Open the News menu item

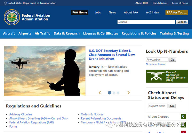pyautogui.click(x=112, y=12)
